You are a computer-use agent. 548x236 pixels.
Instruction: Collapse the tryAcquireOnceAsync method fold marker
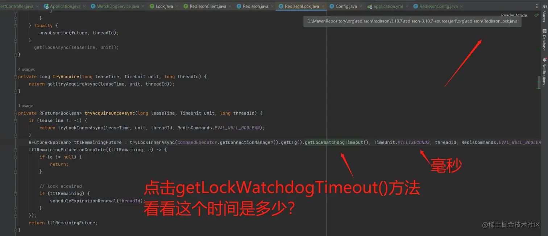(x=16, y=113)
